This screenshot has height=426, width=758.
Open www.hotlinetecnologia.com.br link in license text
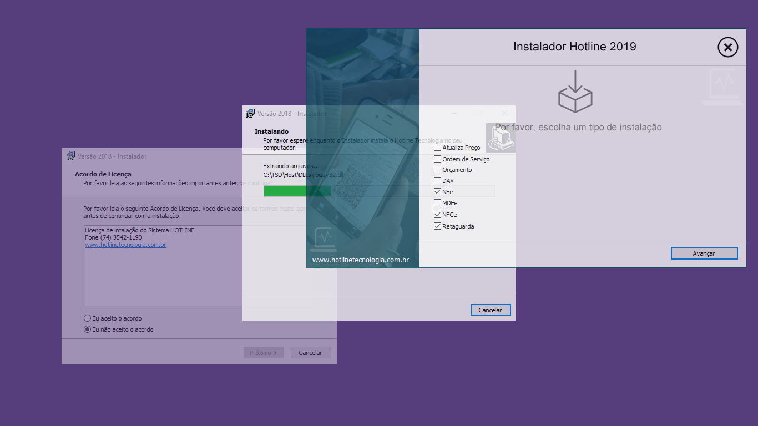125,245
